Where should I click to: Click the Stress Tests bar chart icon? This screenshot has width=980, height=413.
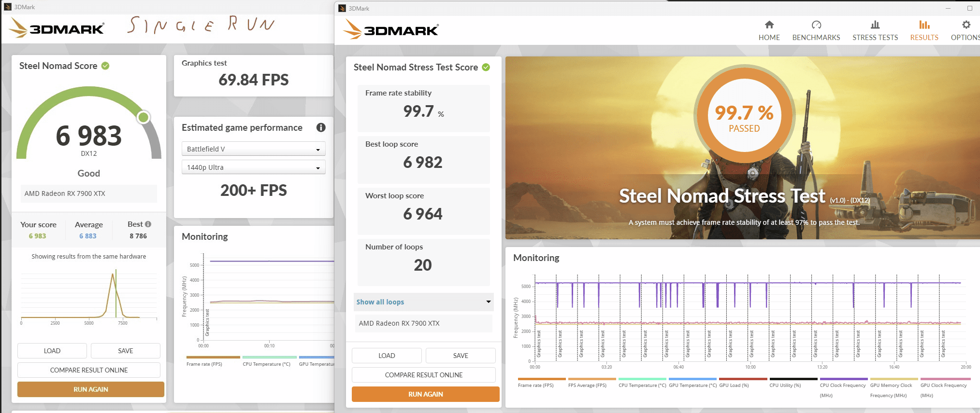point(875,25)
